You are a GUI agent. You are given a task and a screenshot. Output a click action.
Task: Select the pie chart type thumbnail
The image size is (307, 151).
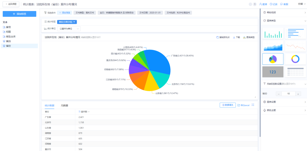[273, 59]
